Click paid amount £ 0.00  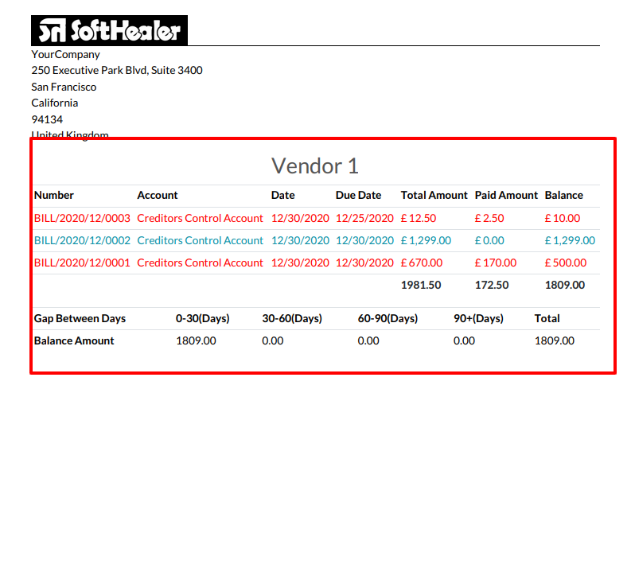[x=489, y=240]
